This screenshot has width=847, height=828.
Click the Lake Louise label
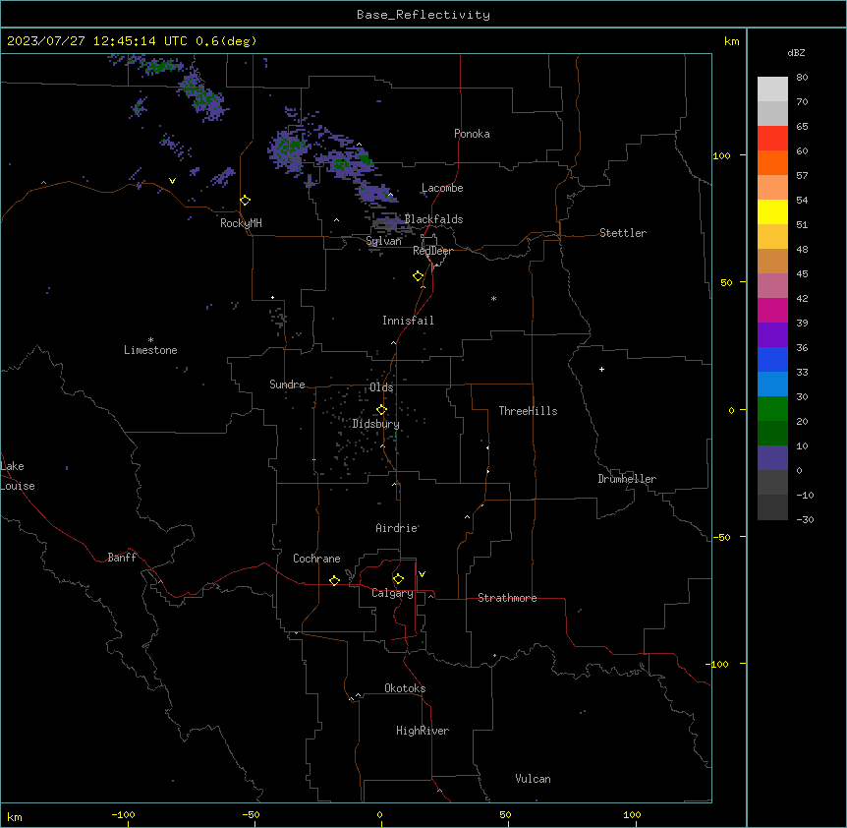tap(18, 476)
